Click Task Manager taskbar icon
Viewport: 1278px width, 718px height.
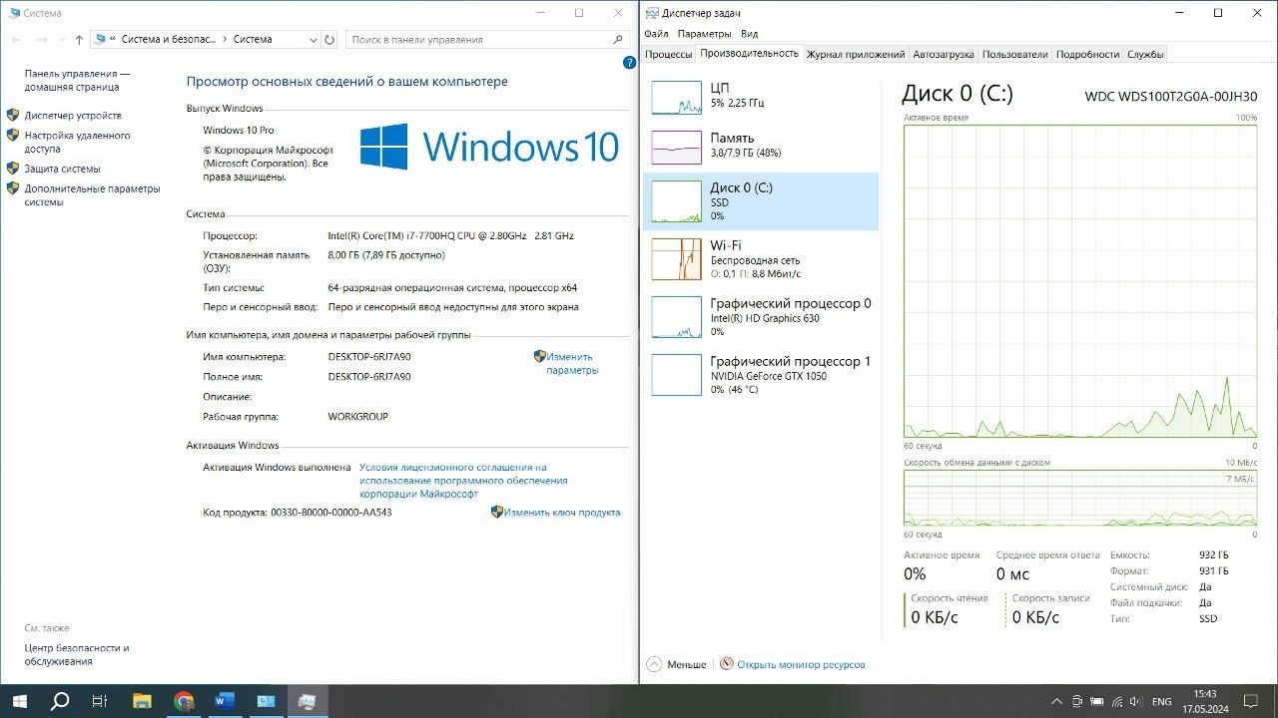[308, 701]
